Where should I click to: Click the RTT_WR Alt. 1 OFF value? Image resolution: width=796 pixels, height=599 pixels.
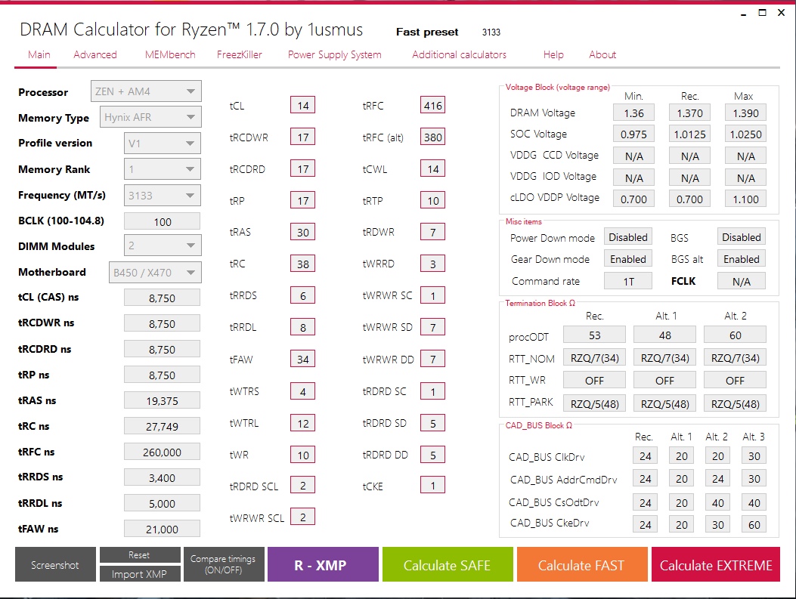click(x=664, y=380)
